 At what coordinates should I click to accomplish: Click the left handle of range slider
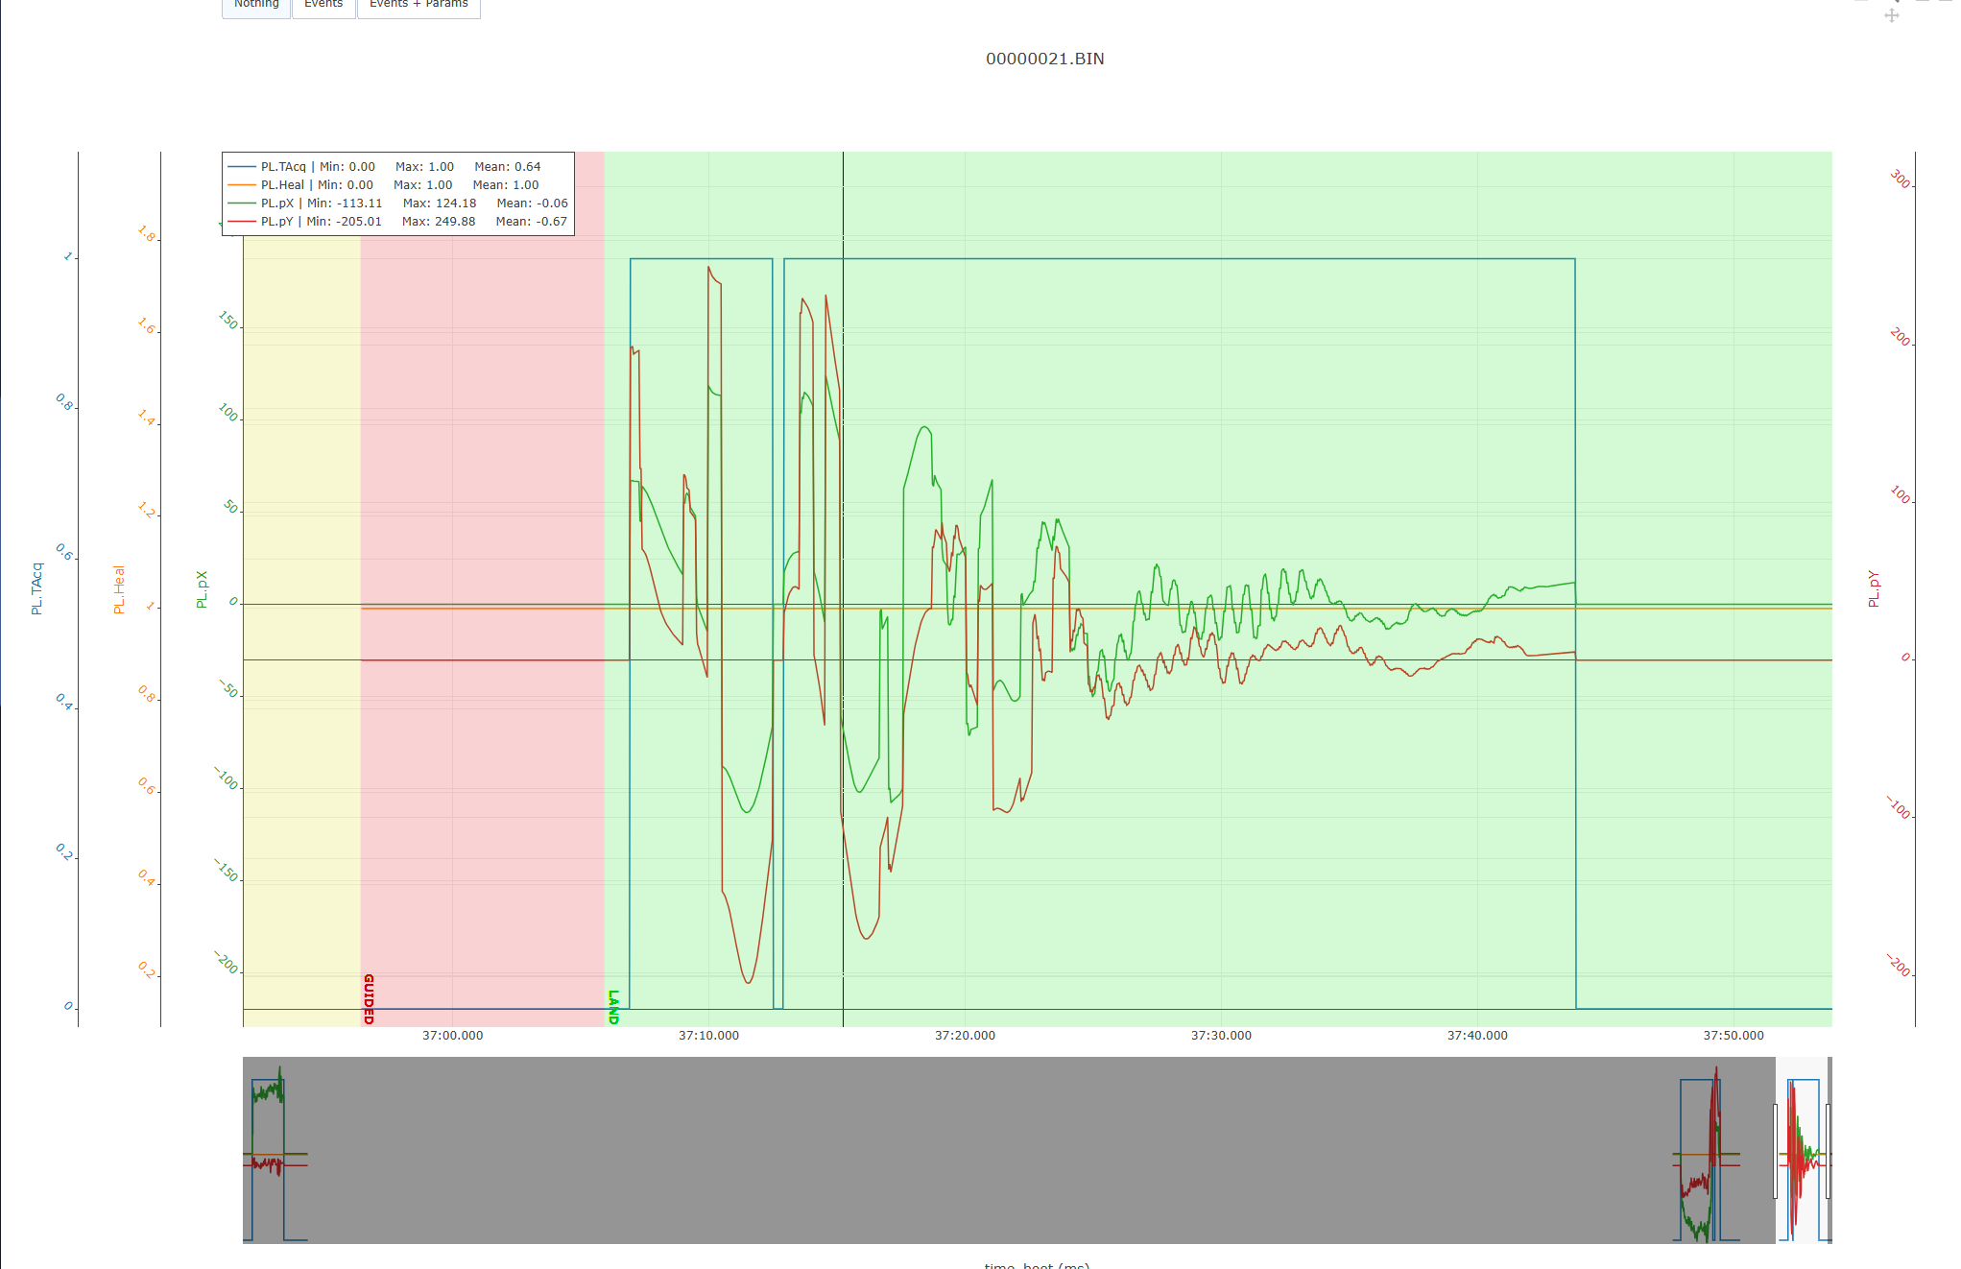[1775, 1150]
